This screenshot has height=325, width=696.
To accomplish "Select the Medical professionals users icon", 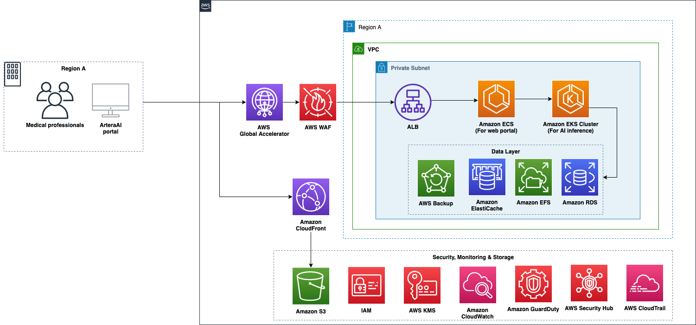I will pos(55,100).
